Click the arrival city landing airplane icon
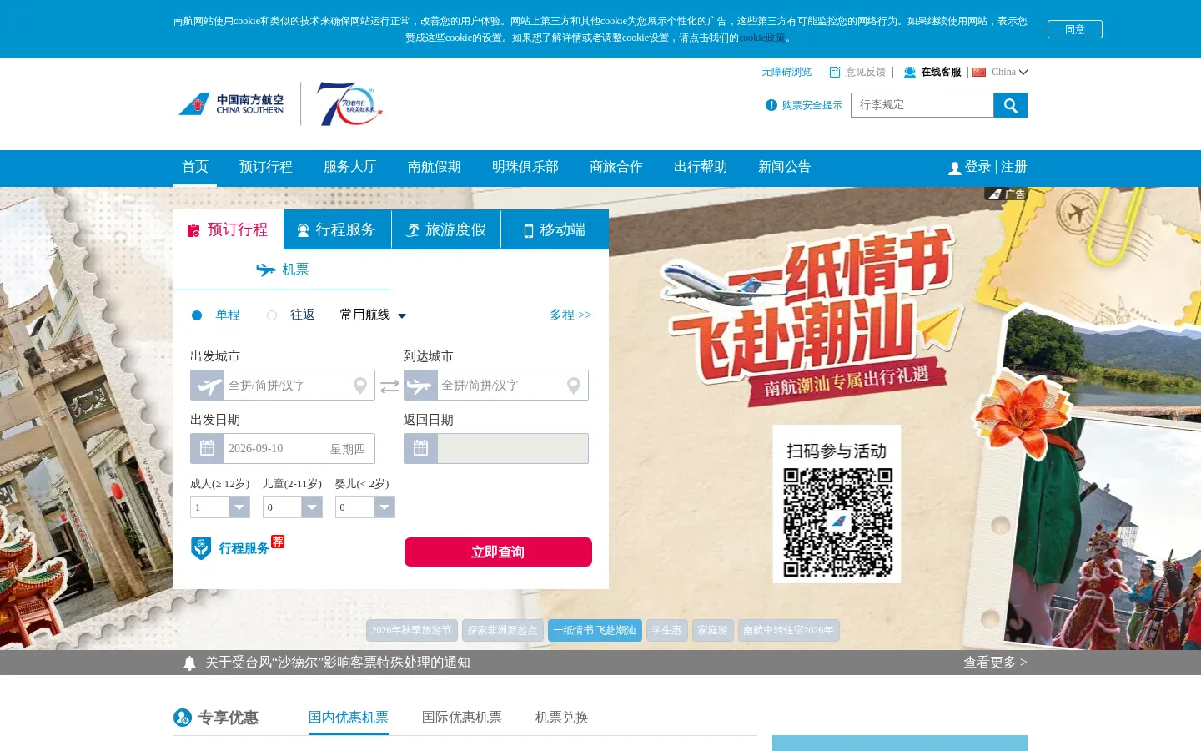Screen dimensions: 1201x751 pos(421,386)
